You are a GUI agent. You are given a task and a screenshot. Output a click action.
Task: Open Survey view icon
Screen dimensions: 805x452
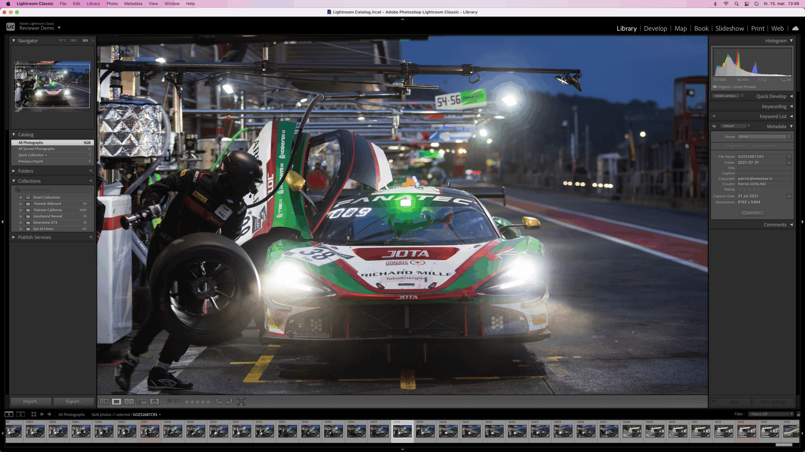142,401
